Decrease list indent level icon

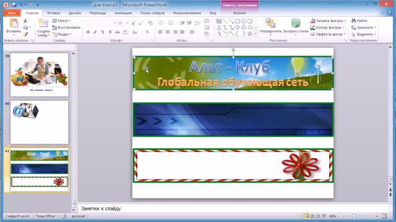coord(182,23)
